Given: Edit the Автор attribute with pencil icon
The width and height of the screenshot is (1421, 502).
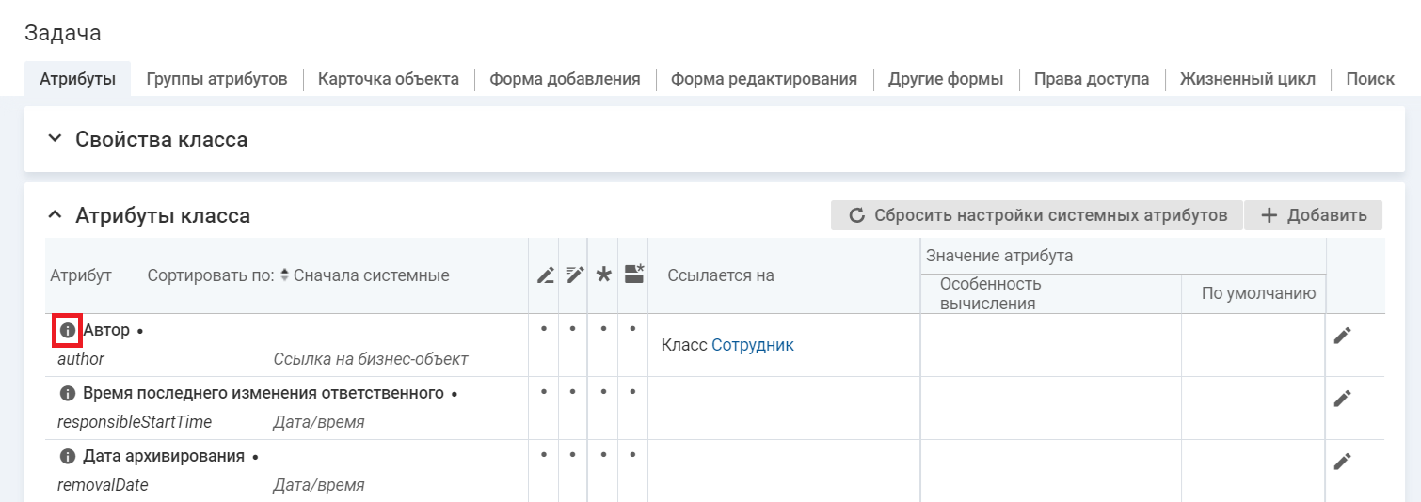Looking at the screenshot, I should point(1342,336).
